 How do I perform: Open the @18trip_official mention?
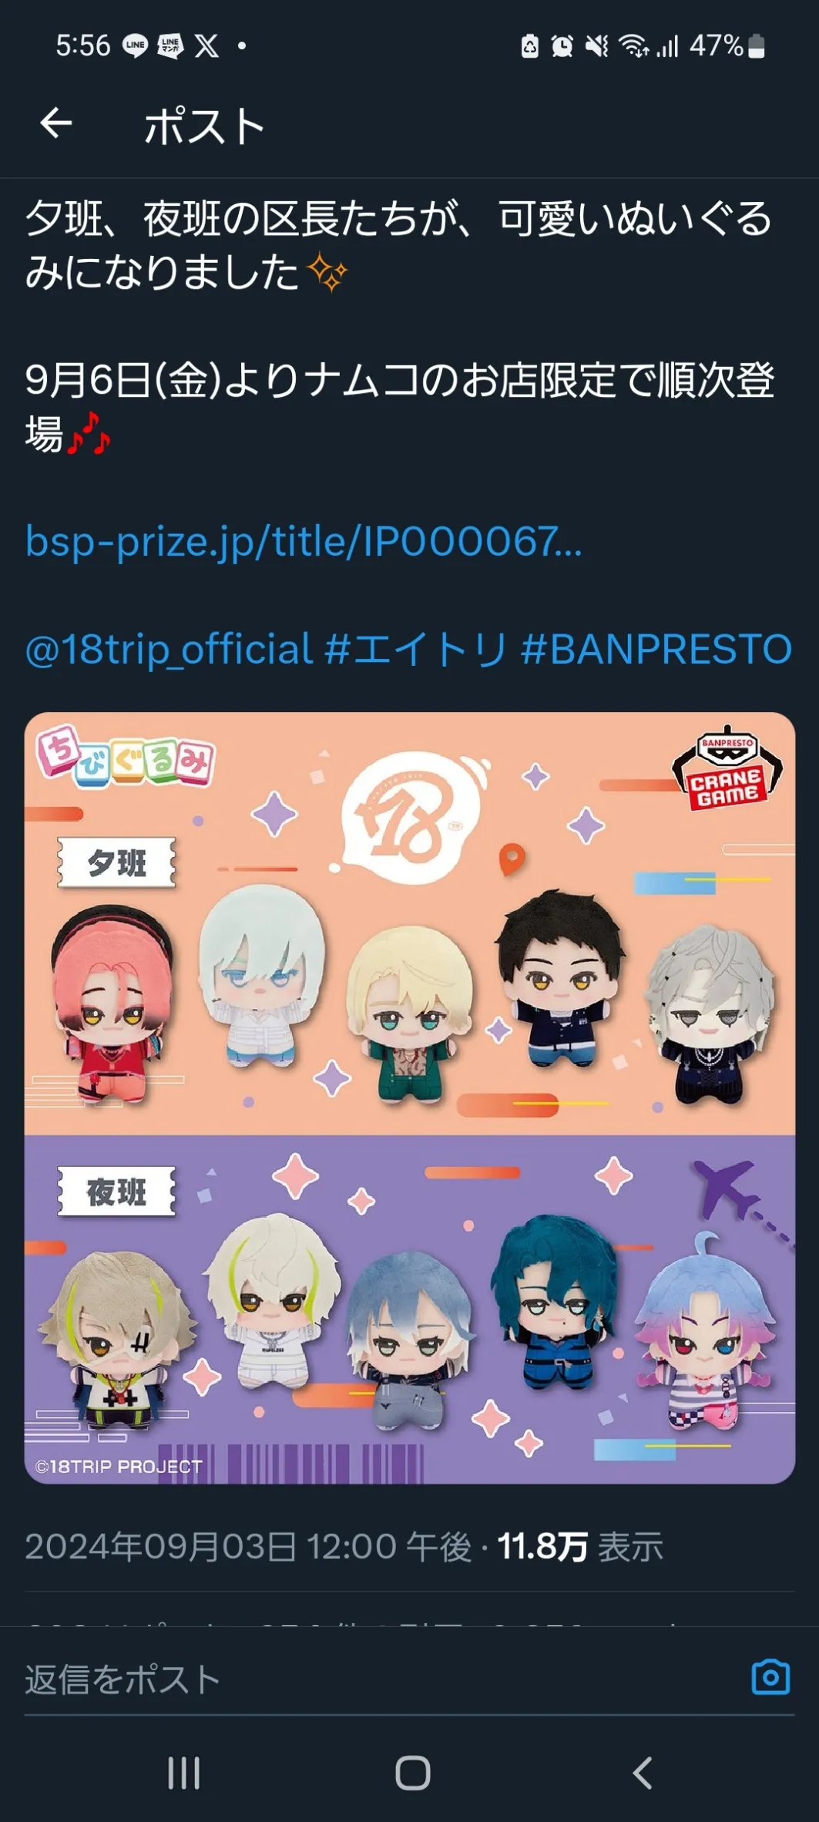169,649
